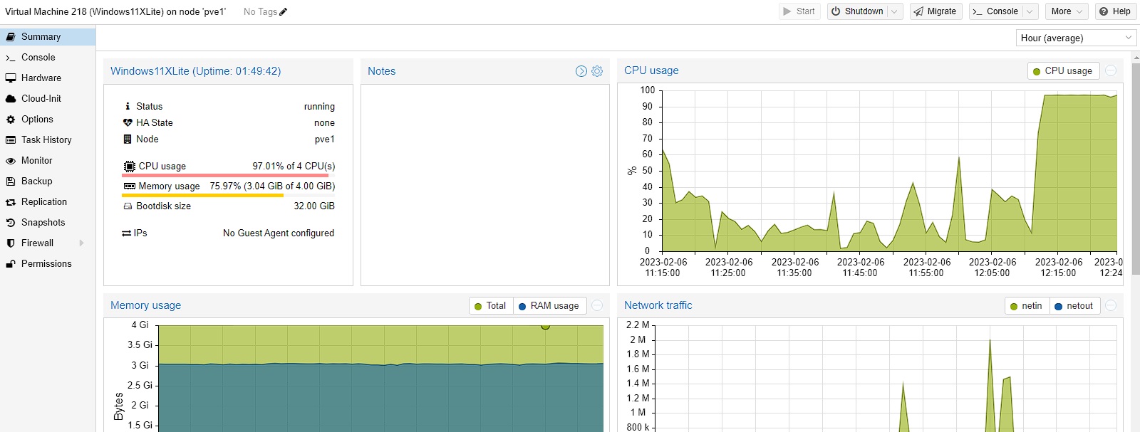Open Cloud-Init configuration
Viewport: 1140px width, 432px height.
tap(47, 99)
